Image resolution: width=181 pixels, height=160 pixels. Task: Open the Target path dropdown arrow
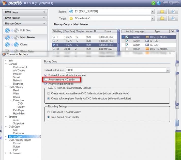click(x=153, y=18)
